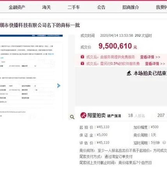Screen dimensions: 167x169
Task: Click the 阿里拍卖 logo icon
Action: [83, 115]
